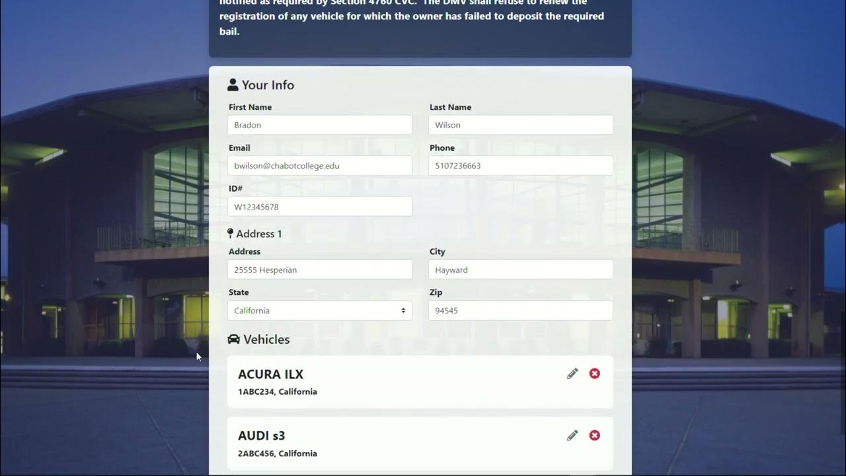Viewport: 846px width, 476px height.
Task: Click the pin icon beside Address 1
Action: point(230,233)
